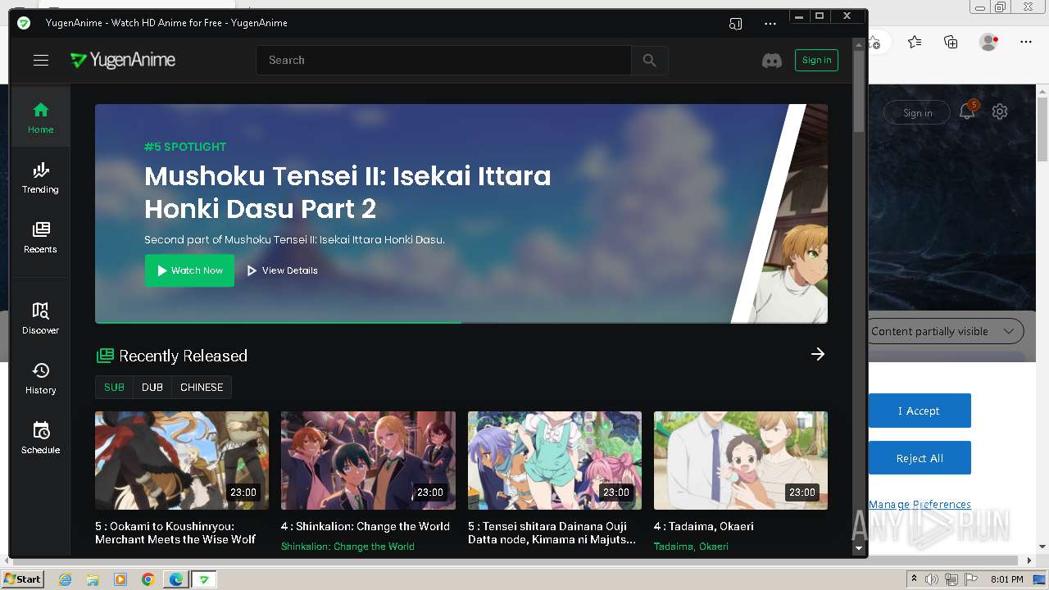Screen dimensions: 1049x590
Task: Click the 8:01 PM clock
Action: (x=1006, y=579)
